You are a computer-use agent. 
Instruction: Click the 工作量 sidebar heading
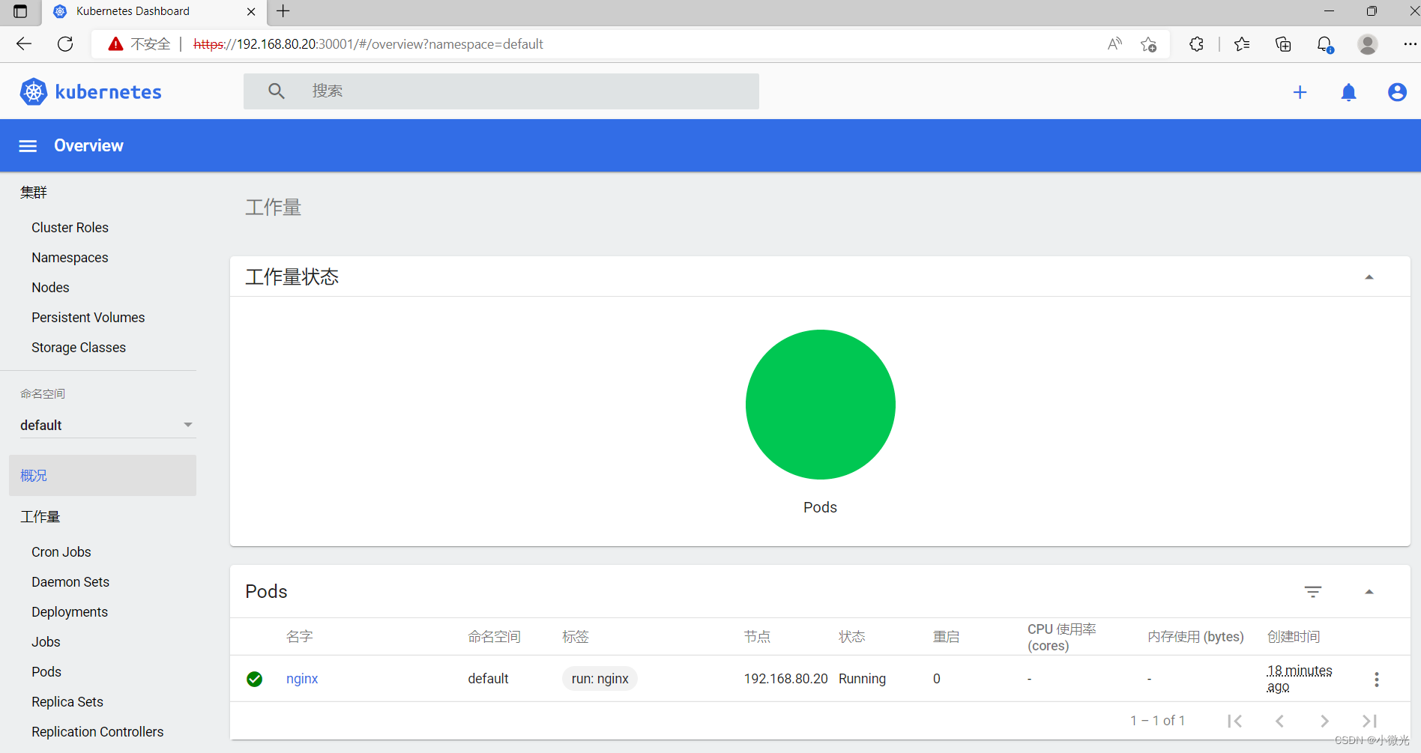pyautogui.click(x=40, y=516)
